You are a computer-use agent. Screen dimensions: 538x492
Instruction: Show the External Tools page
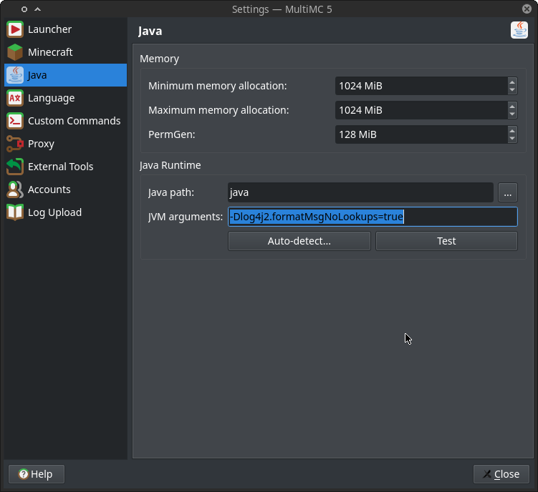tap(65, 167)
